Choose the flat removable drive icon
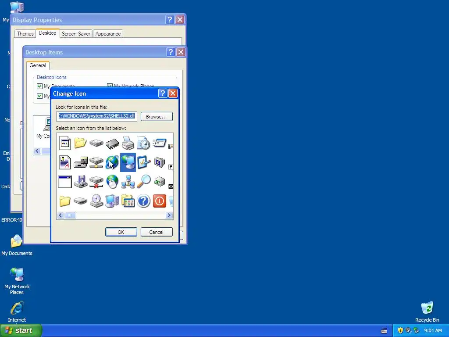Image resolution: width=449 pixels, height=337 pixels. tap(81, 201)
